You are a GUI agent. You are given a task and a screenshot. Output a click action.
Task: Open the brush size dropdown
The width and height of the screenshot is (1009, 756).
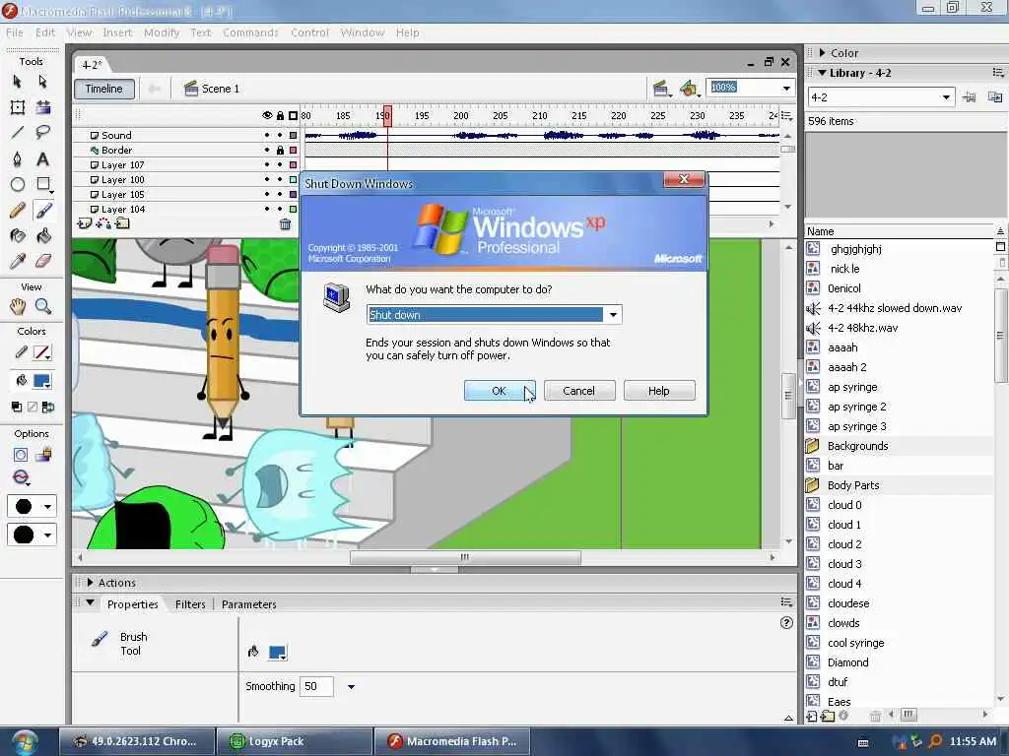pyautogui.click(x=47, y=507)
